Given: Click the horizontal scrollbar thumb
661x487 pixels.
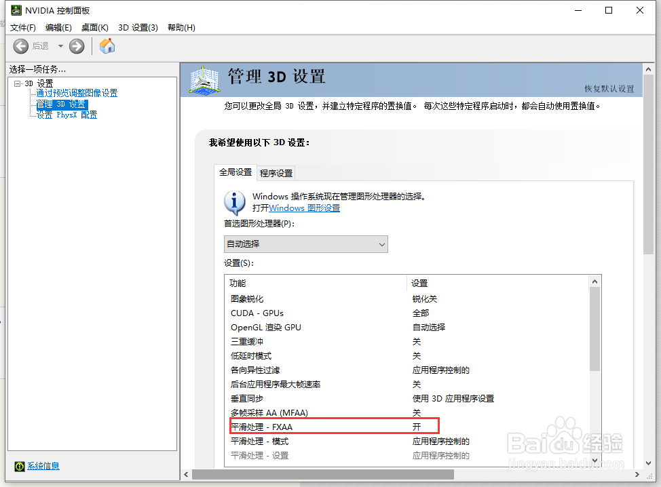Looking at the screenshot, I should pyautogui.click(x=323, y=475).
